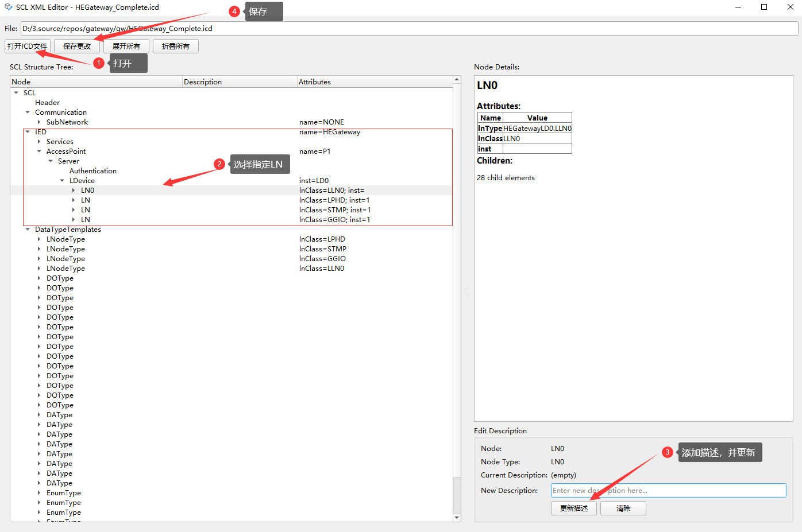Viewport: 802px width, 532px height.
Task: Click the File path text field
Action: (x=409, y=29)
